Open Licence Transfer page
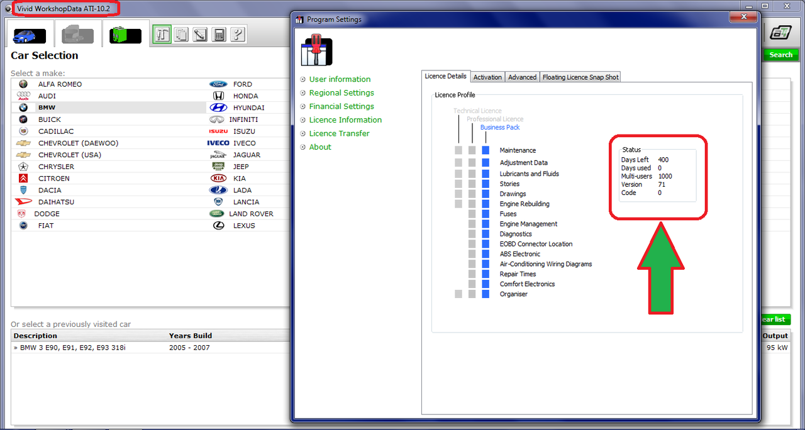 [339, 133]
